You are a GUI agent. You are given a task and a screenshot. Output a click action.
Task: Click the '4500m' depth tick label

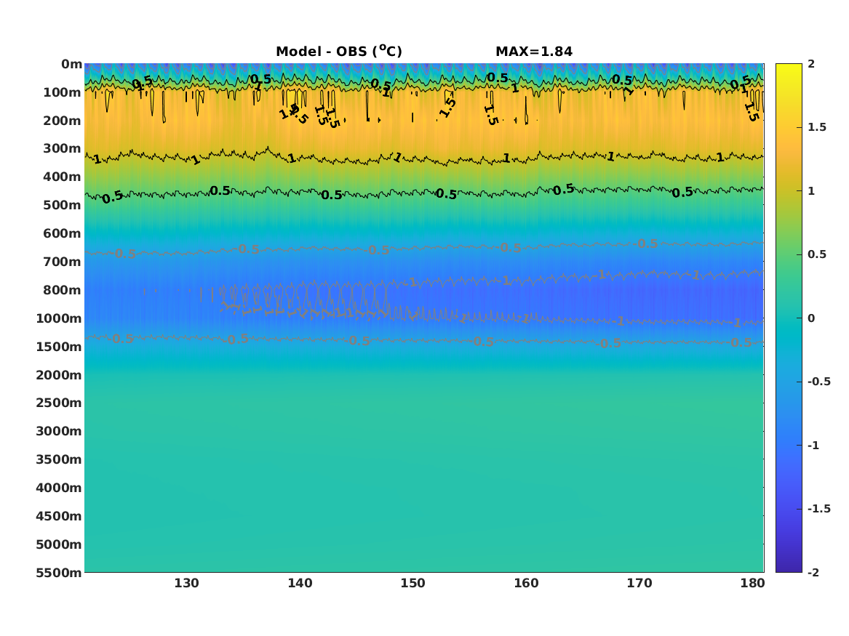[59, 516]
